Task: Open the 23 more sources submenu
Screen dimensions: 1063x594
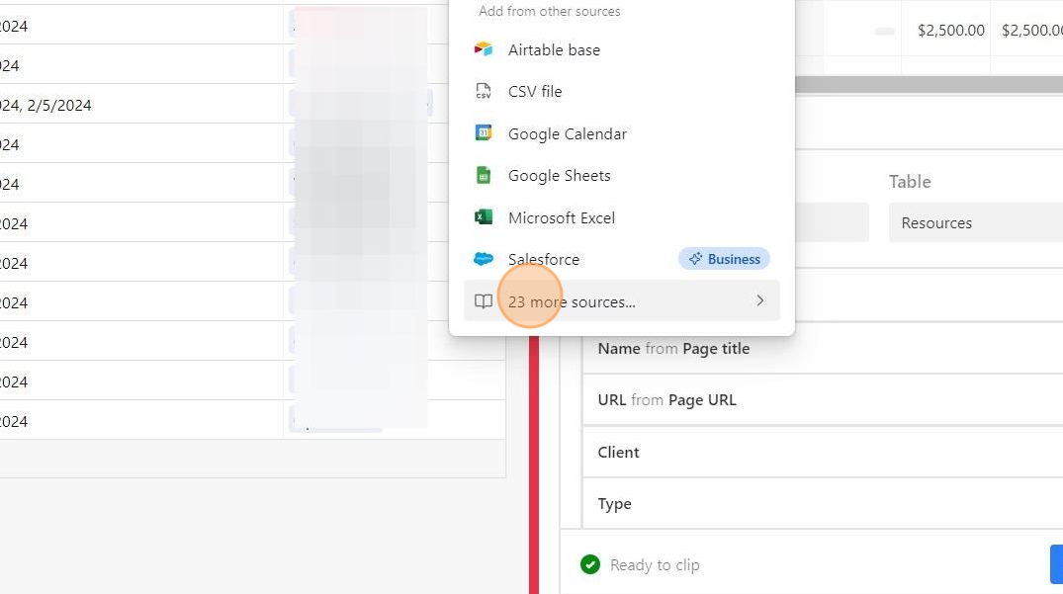Action: coord(622,301)
